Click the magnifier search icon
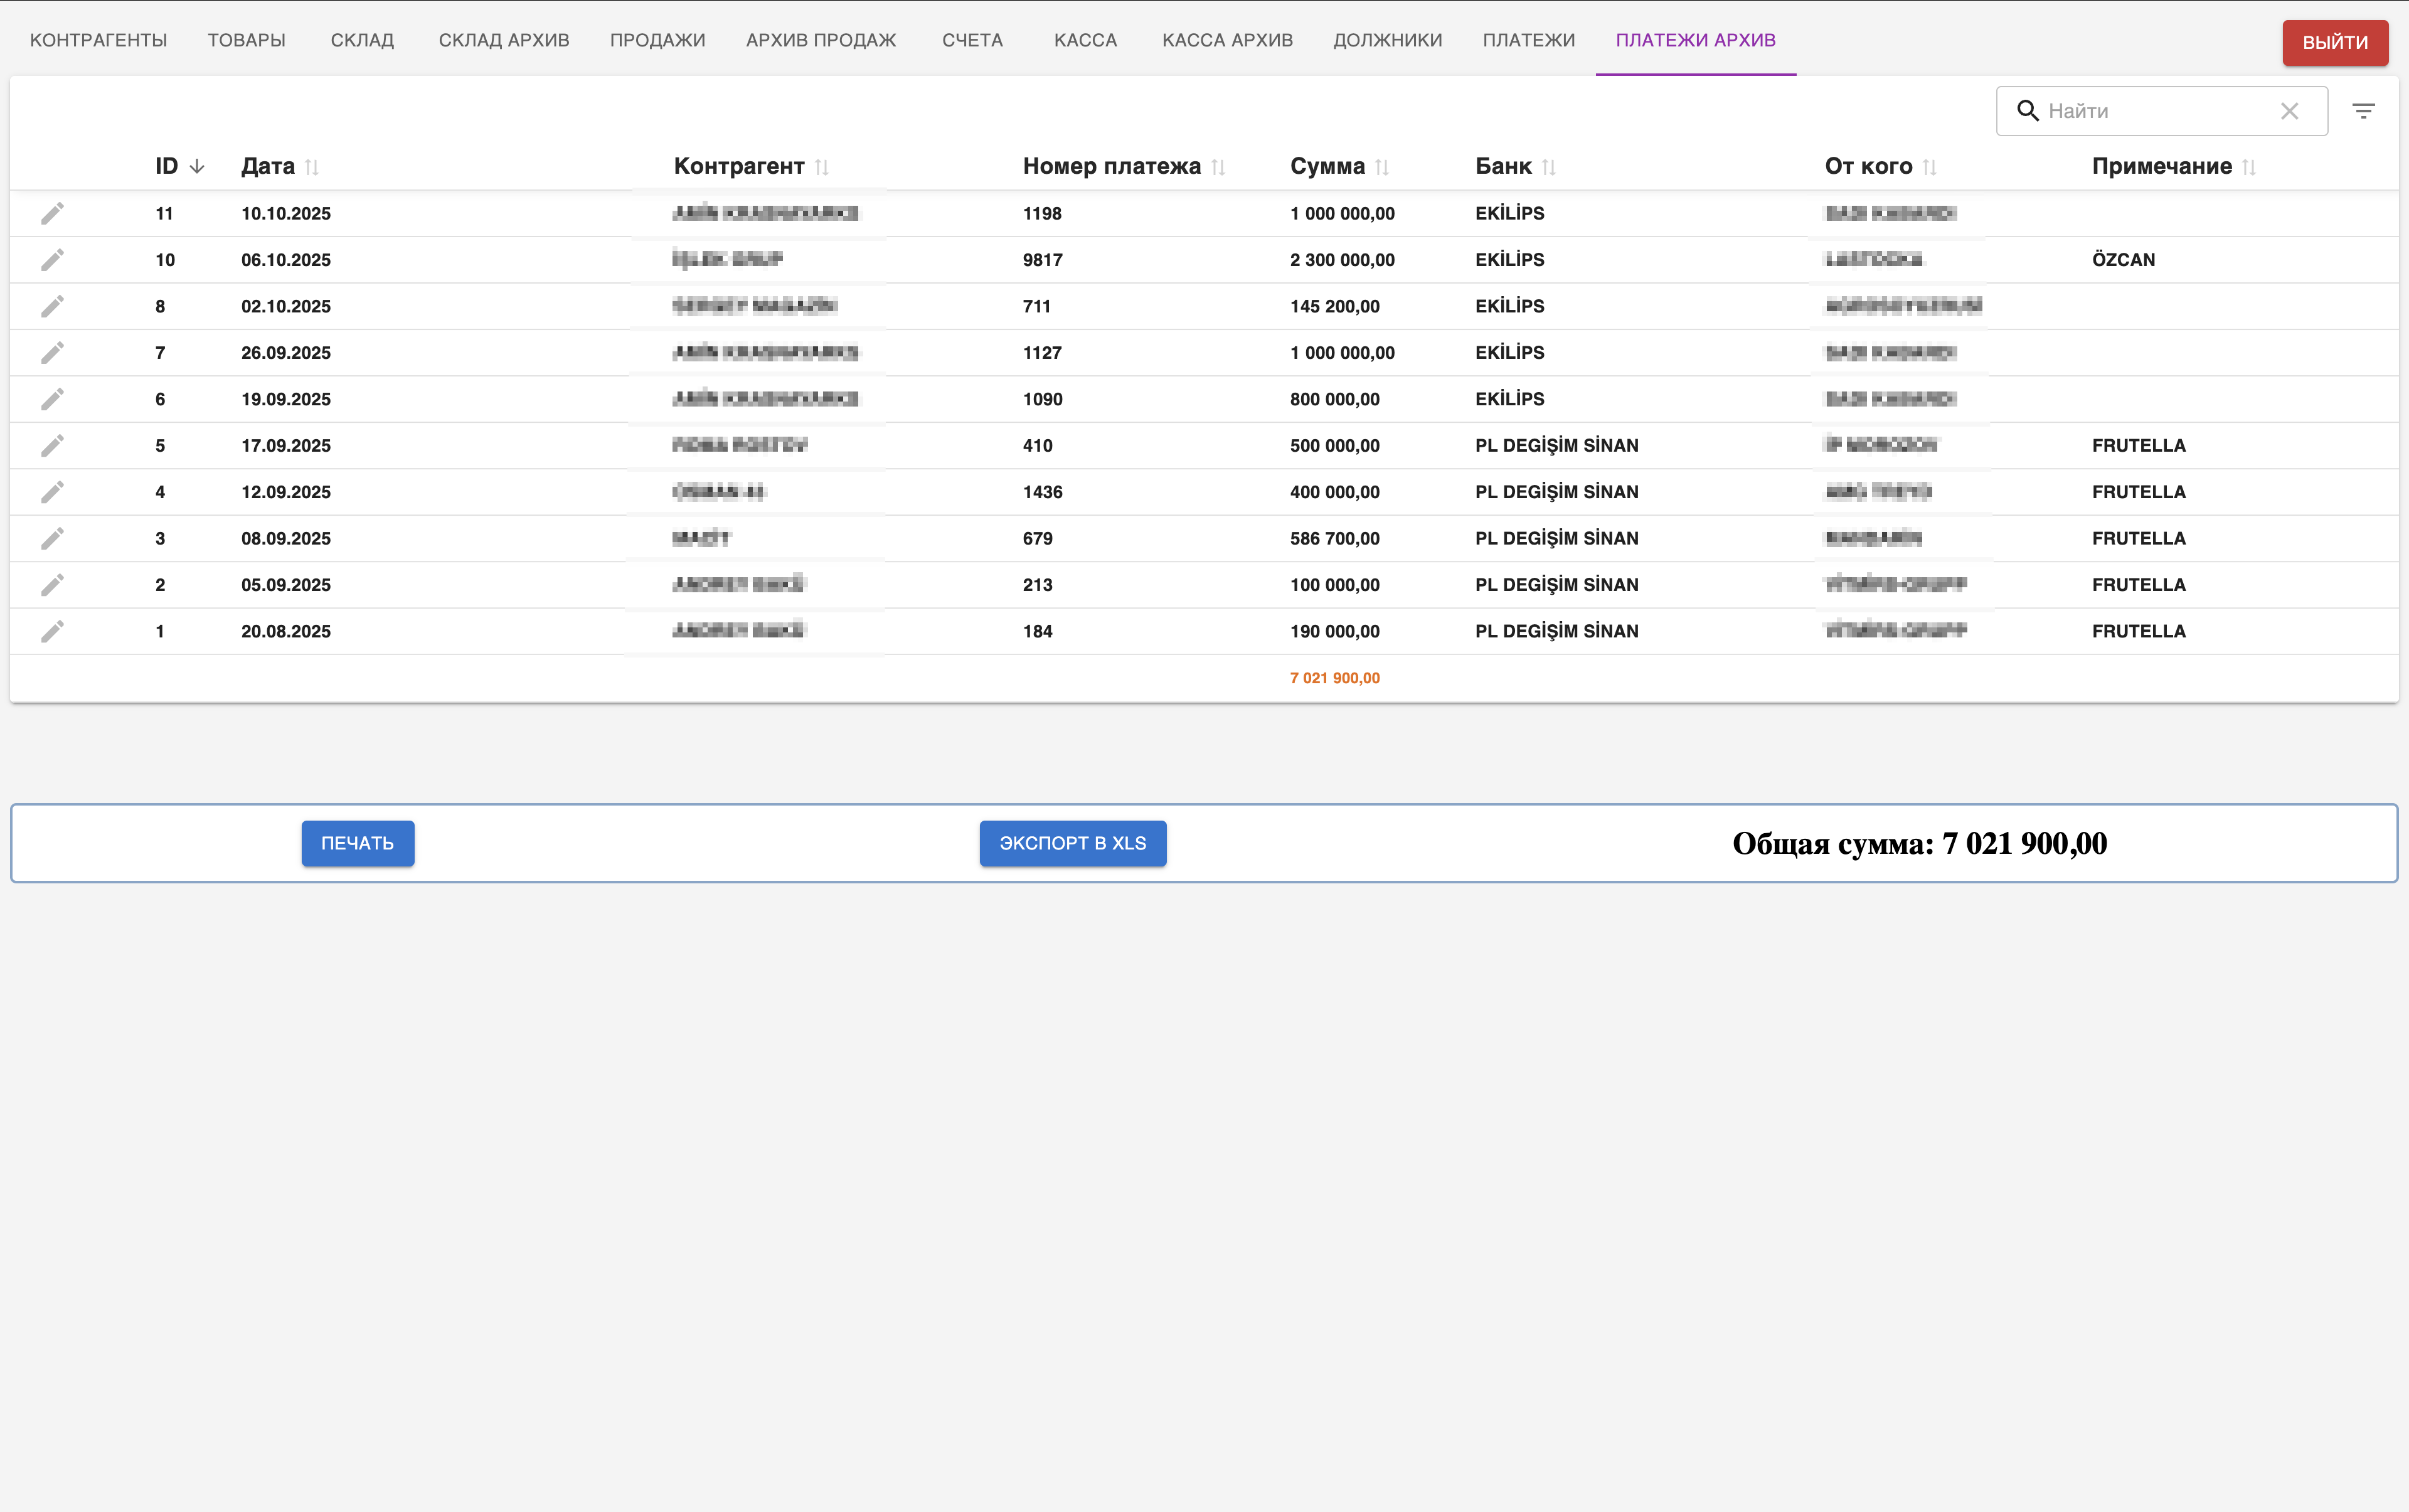Image resolution: width=2409 pixels, height=1512 pixels. [x=2027, y=111]
